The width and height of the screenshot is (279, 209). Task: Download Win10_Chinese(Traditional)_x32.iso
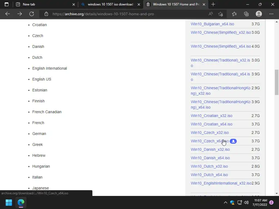tap(220, 63)
